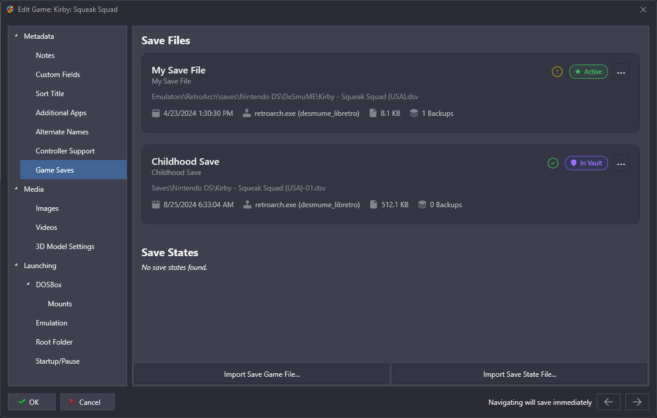Click the file icon beside 512.1 KB
Image resolution: width=657 pixels, height=418 pixels.
(373, 204)
